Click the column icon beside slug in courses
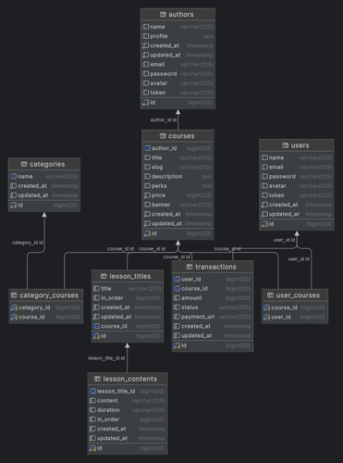This screenshot has width=343, height=463. [147, 168]
